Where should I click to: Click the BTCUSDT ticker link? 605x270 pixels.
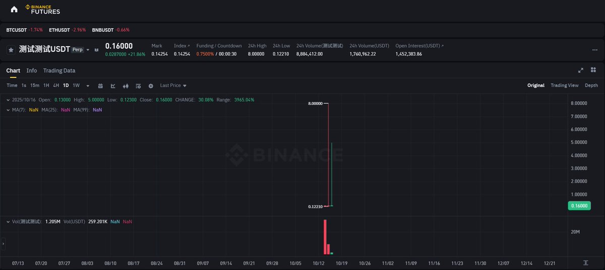click(16, 30)
